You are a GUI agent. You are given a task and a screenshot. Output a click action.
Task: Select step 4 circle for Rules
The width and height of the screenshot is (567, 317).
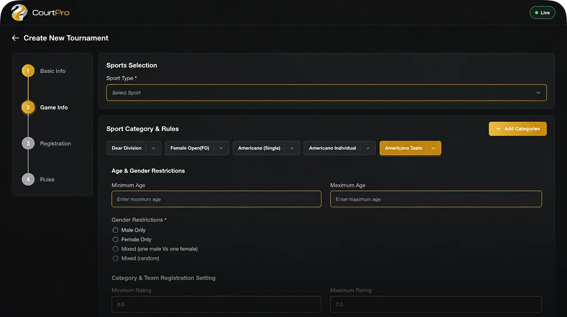28,180
